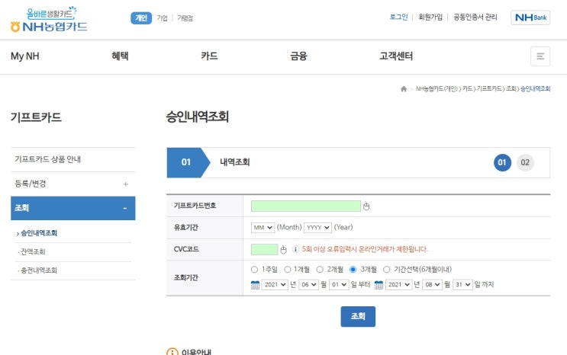
Task: Open the hamburger full menu icon
Action: pyautogui.click(x=540, y=56)
